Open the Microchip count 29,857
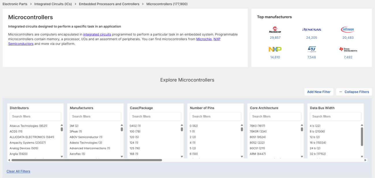Image resolution: width=375 pixels, height=178 pixels. [x=275, y=38]
